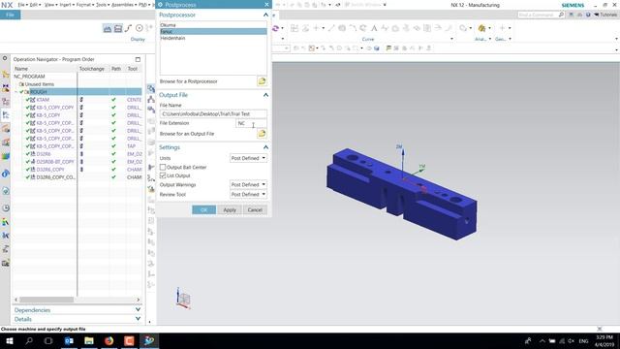Click the Toolchange column header
The image size is (620, 349).
point(92,69)
